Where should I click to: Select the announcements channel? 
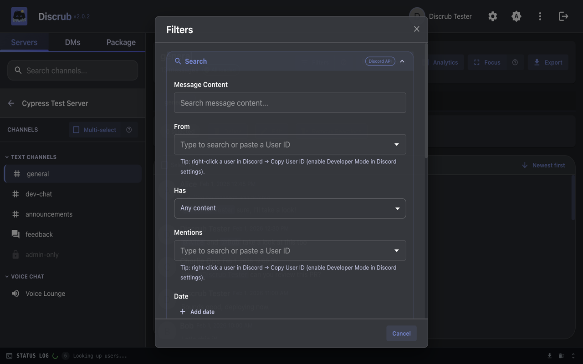[x=72, y=214]
